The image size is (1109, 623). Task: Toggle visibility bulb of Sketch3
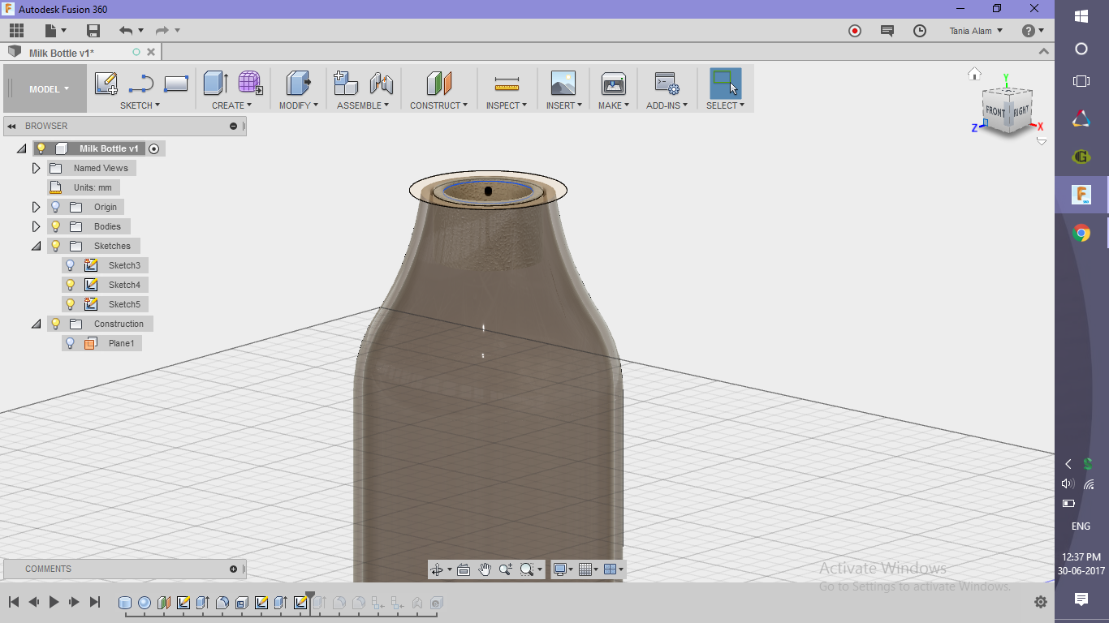click(70, 265)
